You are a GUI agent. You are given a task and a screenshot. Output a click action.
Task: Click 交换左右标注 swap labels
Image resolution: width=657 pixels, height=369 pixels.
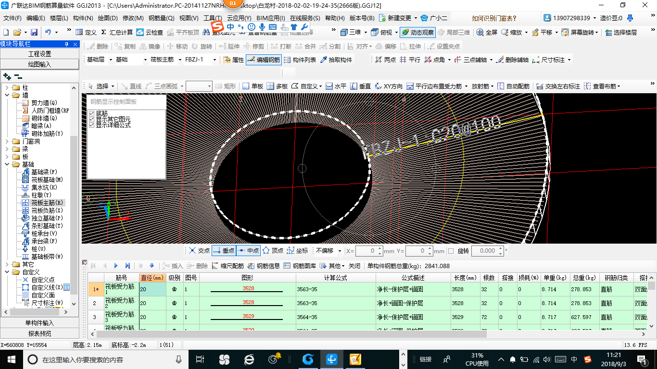click(558, 86)
